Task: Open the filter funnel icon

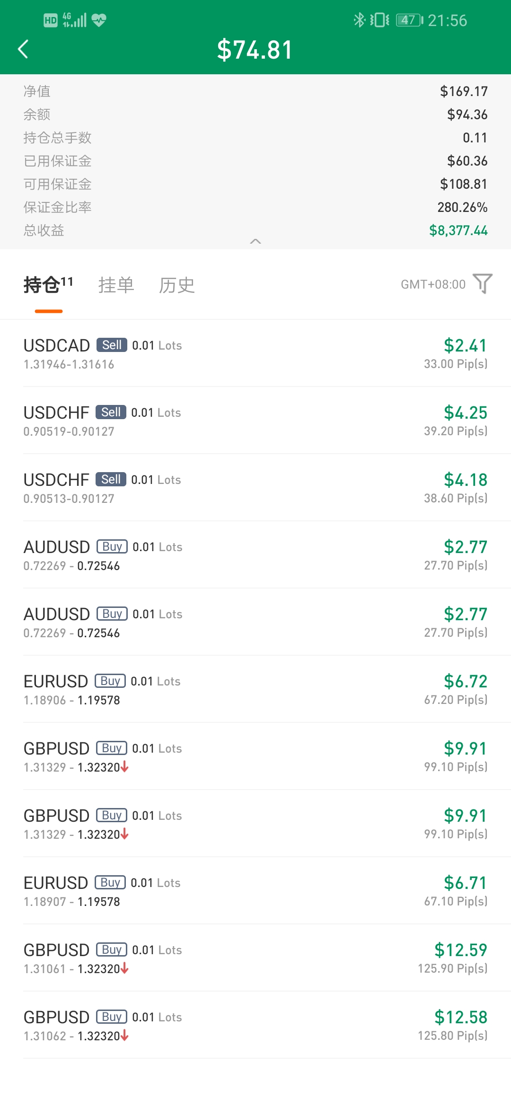Action: pyautogui.click(x=483, y=284)
